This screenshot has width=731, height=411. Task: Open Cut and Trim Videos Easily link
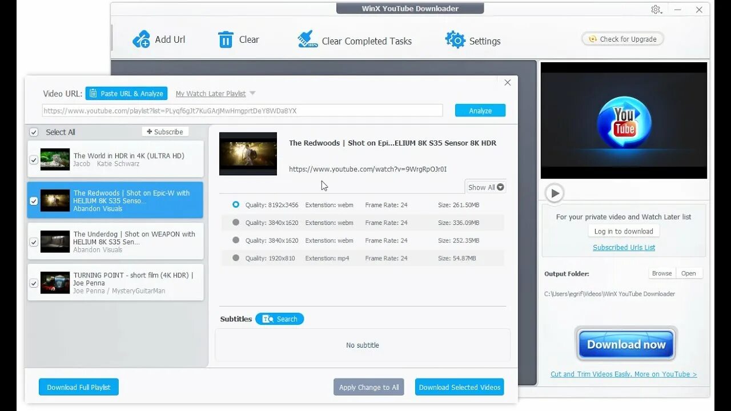click(624, 374)
